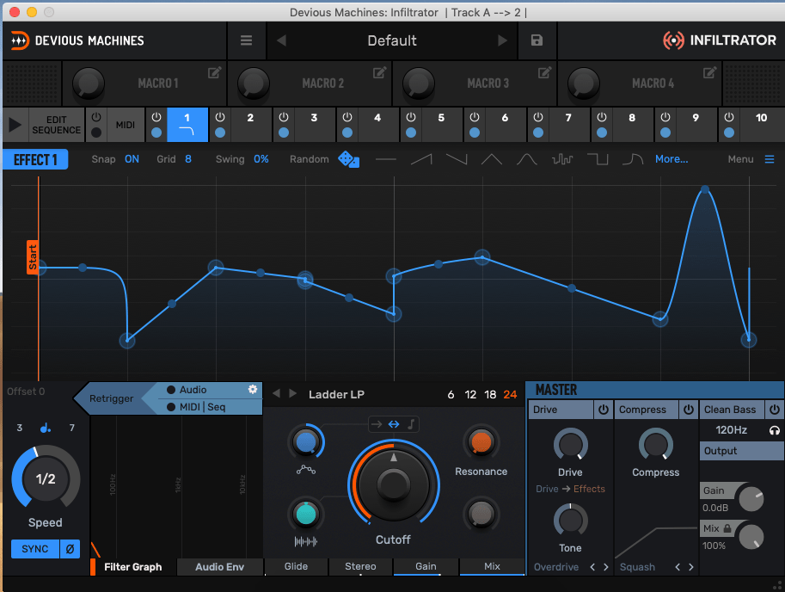The image size is (785, 592).
Task: Switch to Filter Graph tab
Action: pos(132,567)
